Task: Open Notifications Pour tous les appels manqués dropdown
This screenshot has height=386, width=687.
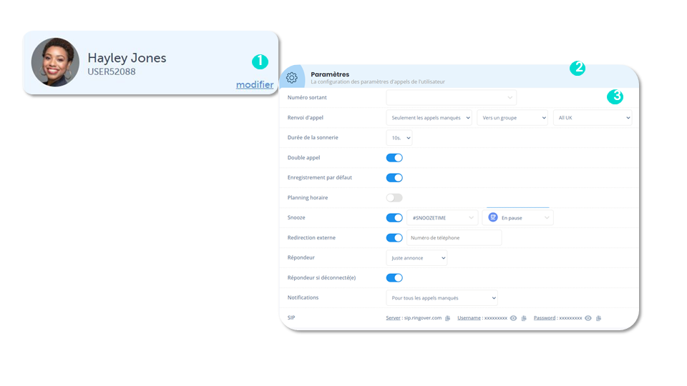Action: click(442, 298)
